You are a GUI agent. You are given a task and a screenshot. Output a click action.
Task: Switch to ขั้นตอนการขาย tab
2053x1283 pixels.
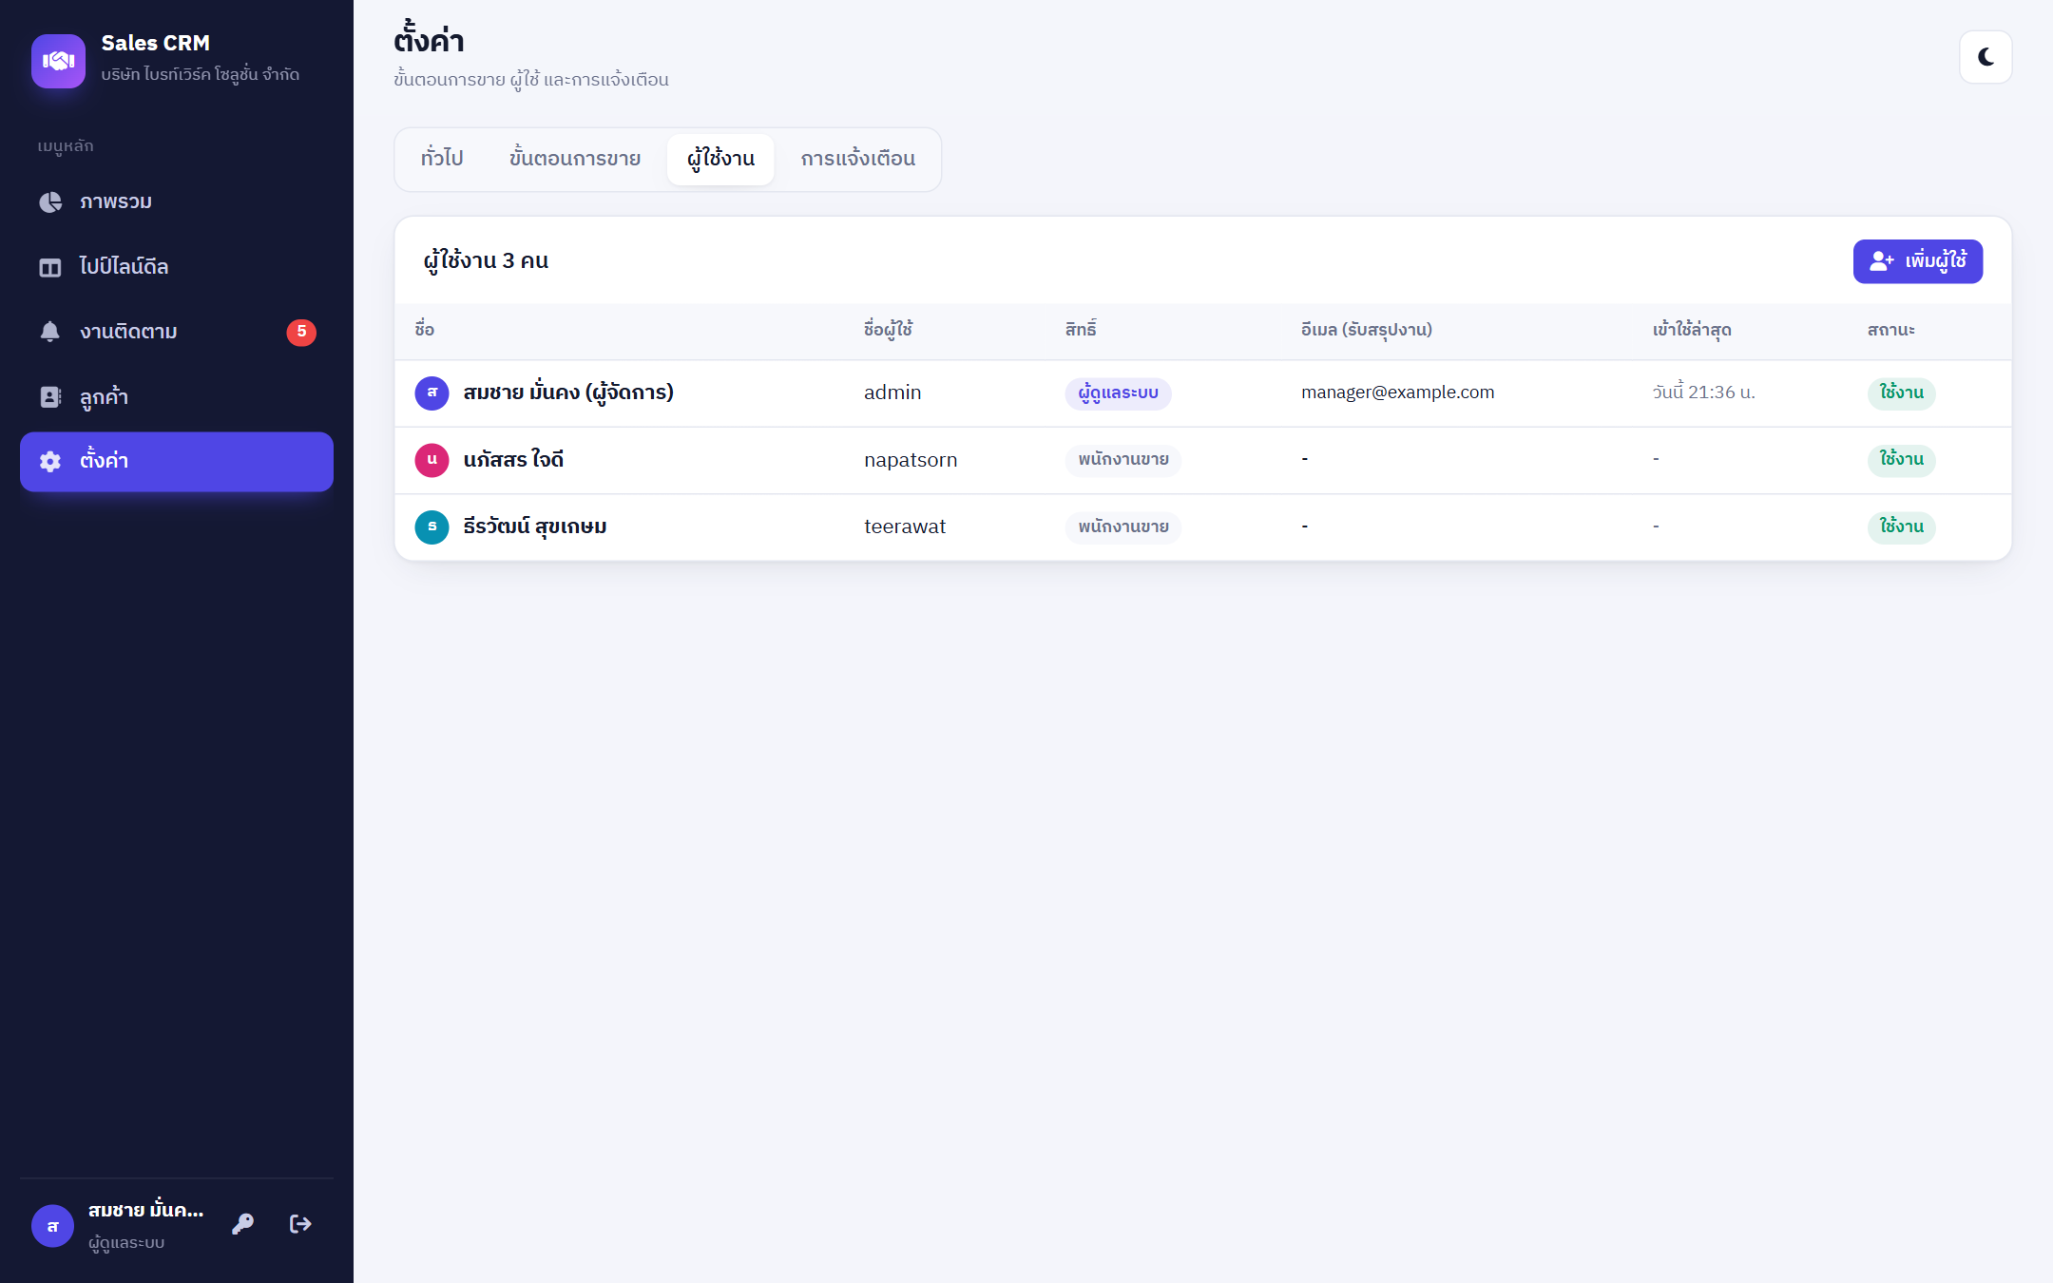click(x=575, y=159)
